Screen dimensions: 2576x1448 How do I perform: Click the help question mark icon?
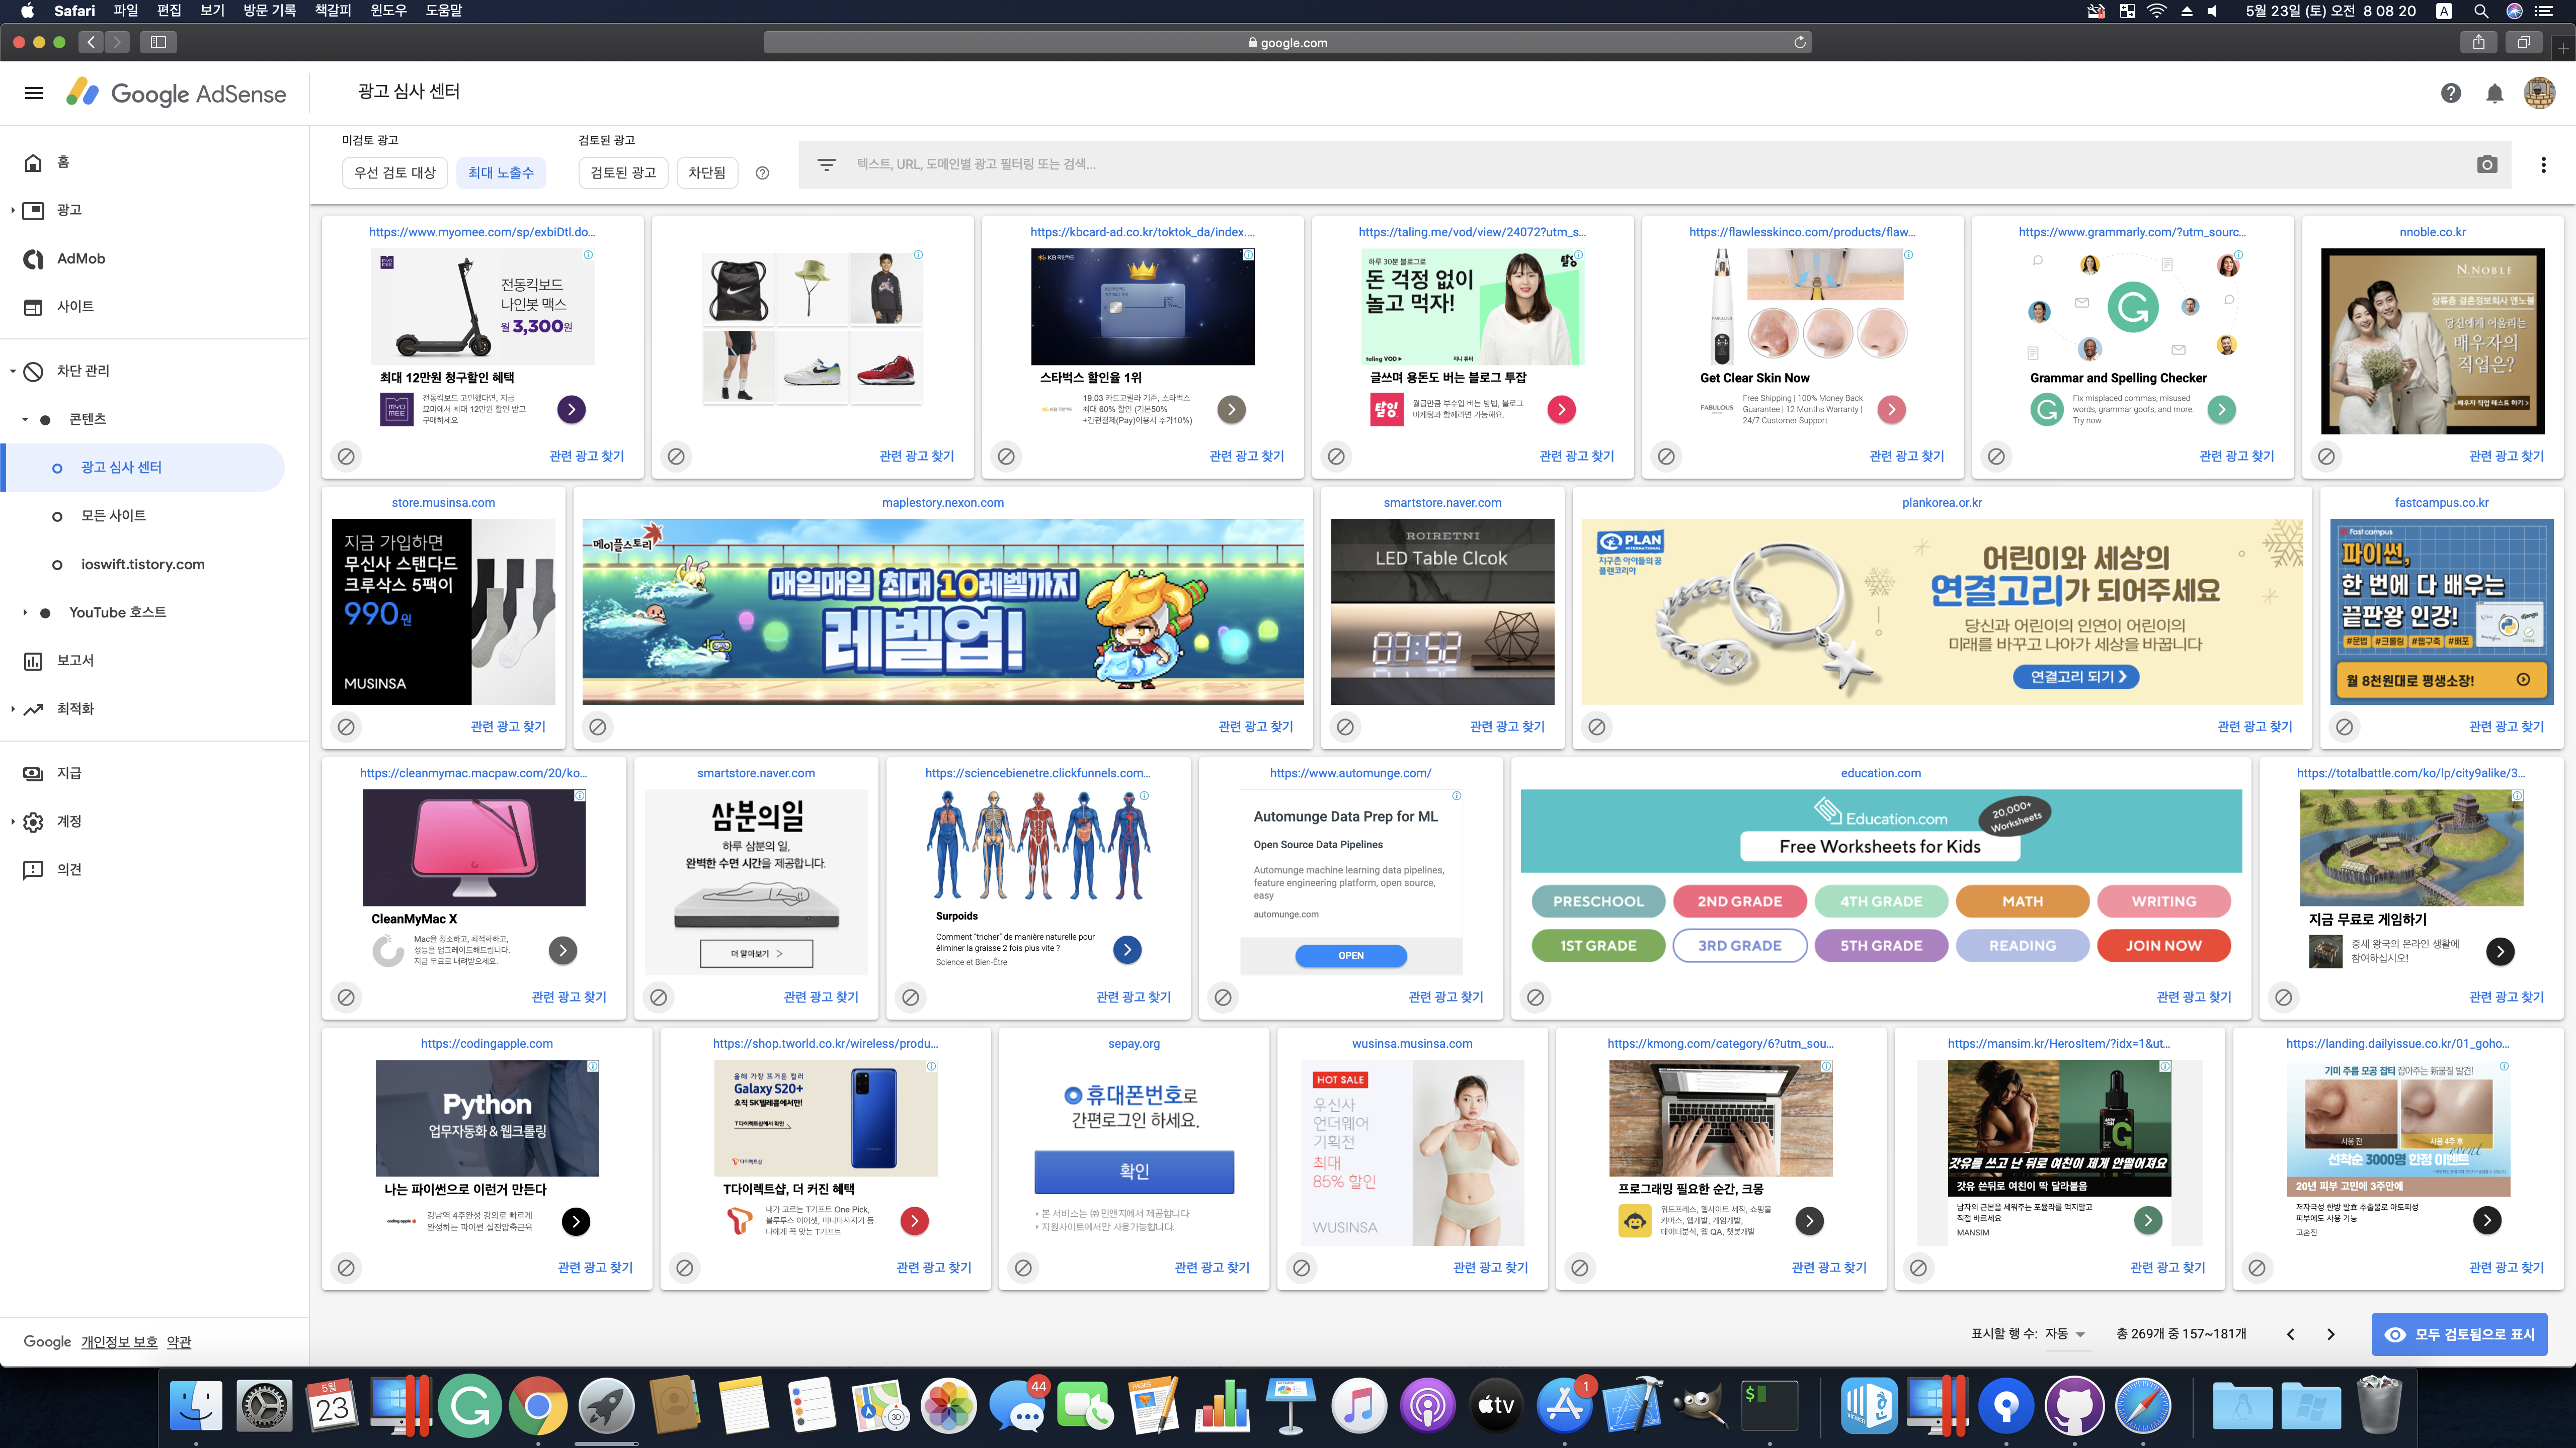click(2450, 93)
